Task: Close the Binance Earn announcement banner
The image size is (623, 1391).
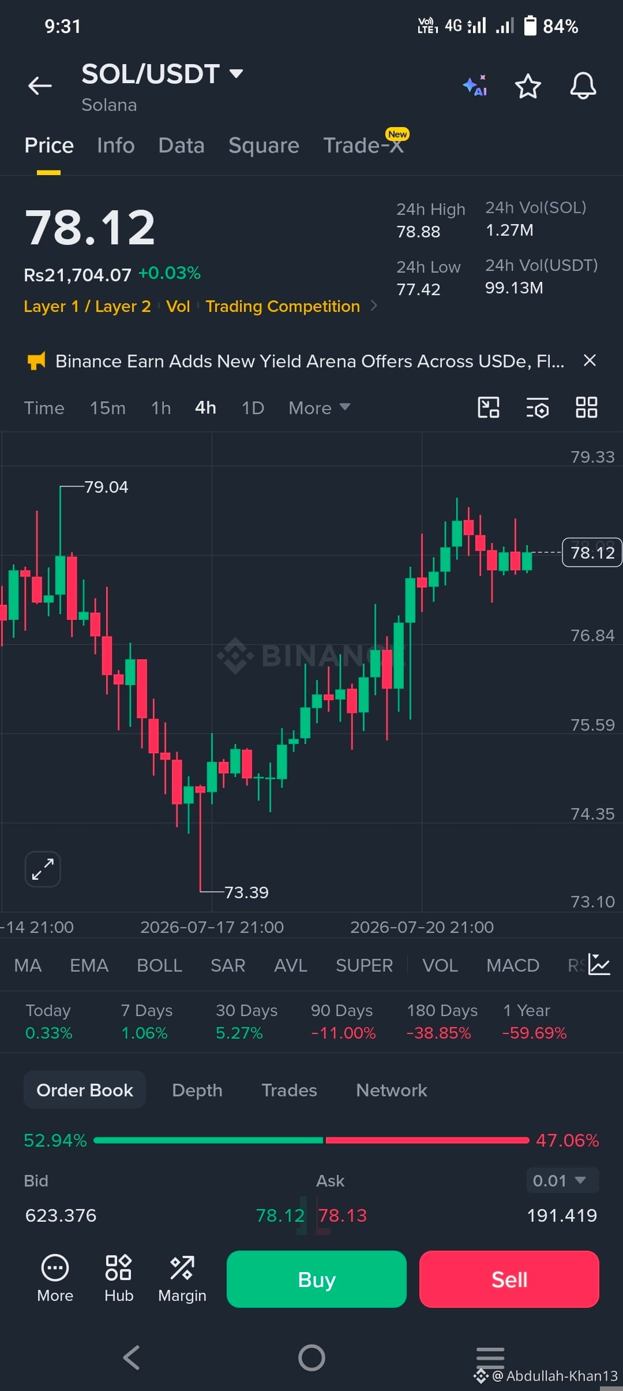Action: [x=590, y=360]
